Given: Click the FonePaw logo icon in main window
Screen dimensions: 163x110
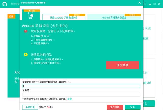Looking at the screenshot, I should tap(5, 4).
